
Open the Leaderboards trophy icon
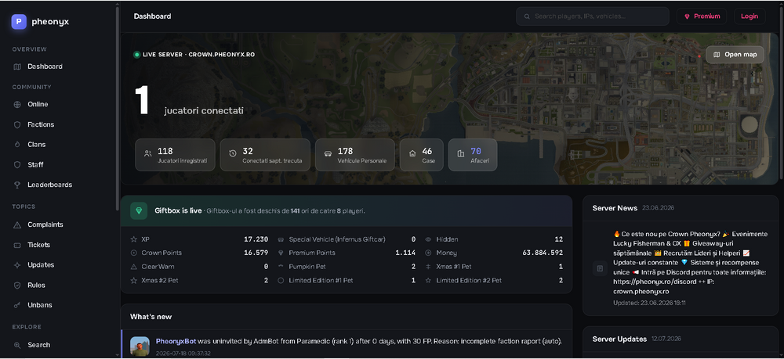click(x=17, y=185)
